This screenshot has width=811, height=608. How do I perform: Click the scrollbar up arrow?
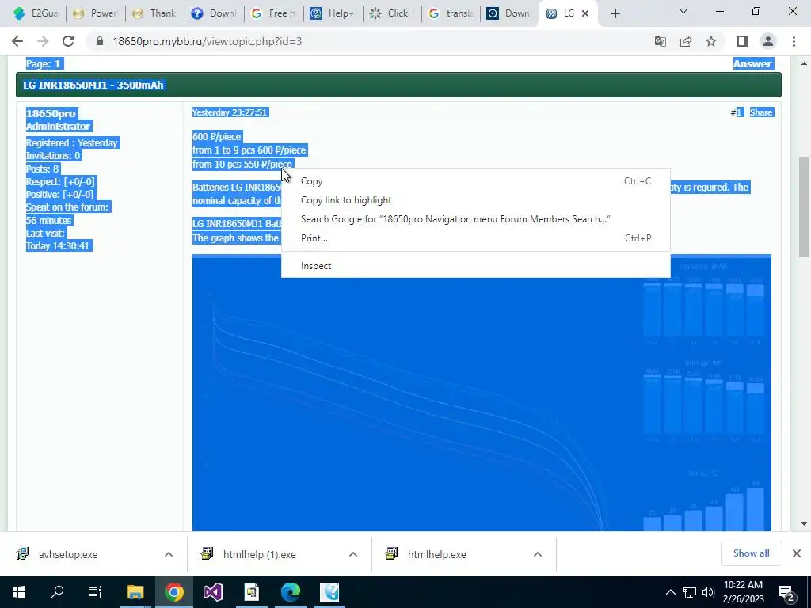click(x=804, y=63)
